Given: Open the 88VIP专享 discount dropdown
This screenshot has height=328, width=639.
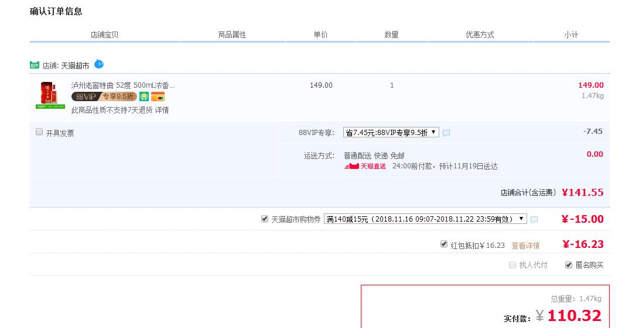Looking at the screenshot, I should coord(391,132).
